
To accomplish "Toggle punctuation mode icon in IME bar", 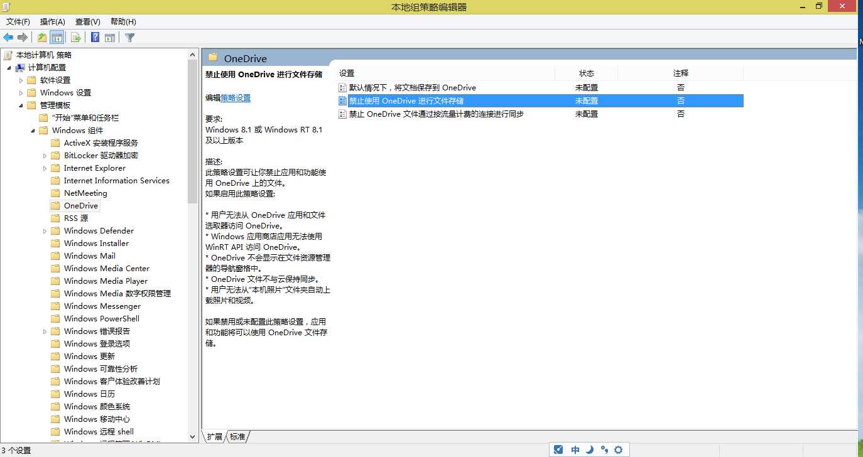I will coord(604,449).
